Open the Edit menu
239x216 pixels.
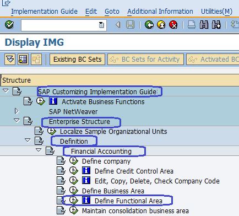tap(91, 12)
